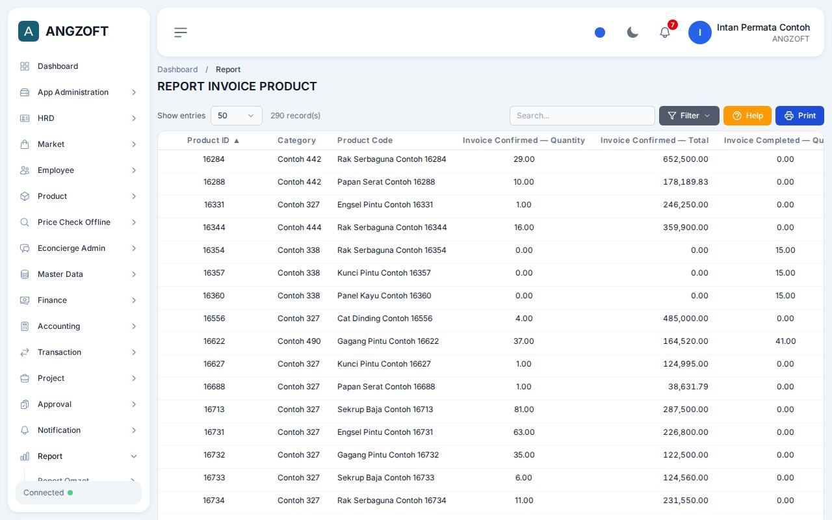Open the Dashboard menu item
The width and height of the screenshot is (832, 520).
(79, 66)
